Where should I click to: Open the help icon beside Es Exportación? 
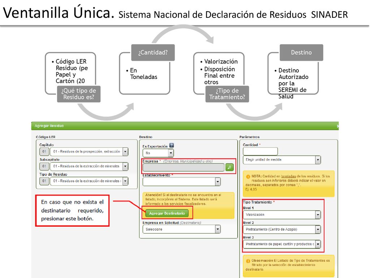[172, 146]
